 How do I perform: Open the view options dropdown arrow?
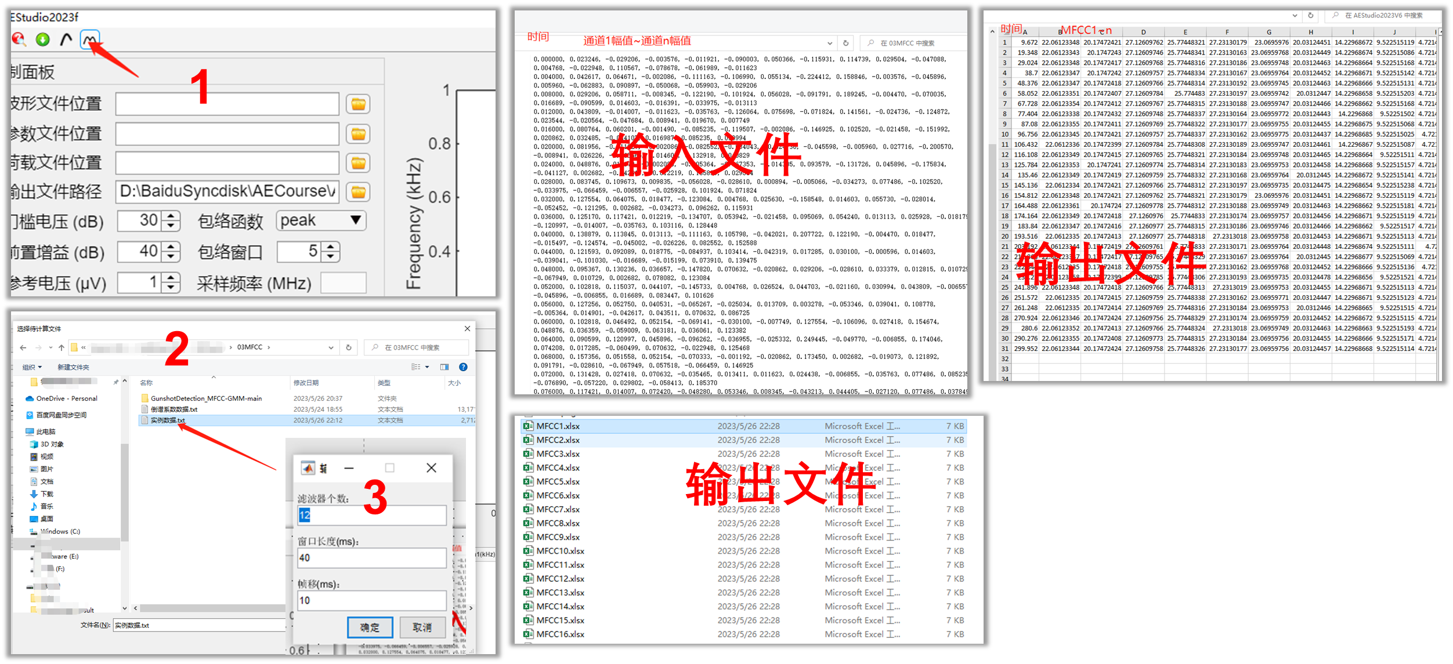click(426, 367)
